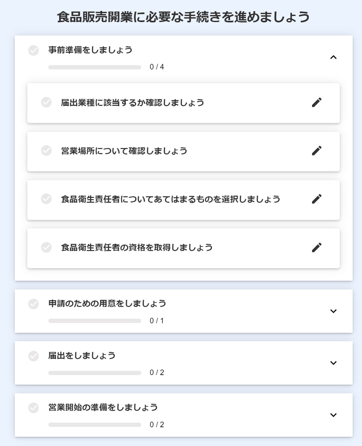Open the 営業場所について確認しましょう task title
Viewport: 362px width, 446px height.
[124, 151]
